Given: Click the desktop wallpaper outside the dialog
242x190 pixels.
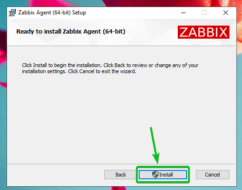Looking at the screenshot, I should pos(3,109).
